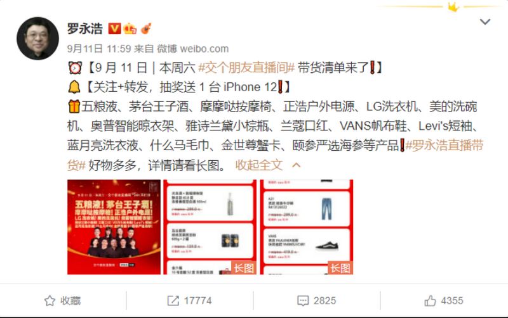Click the 9月11日 11:59 post timestamp

99,49
